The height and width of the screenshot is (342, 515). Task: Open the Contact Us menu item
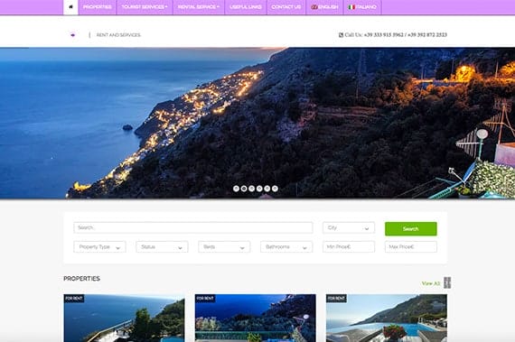pos(286,7)
